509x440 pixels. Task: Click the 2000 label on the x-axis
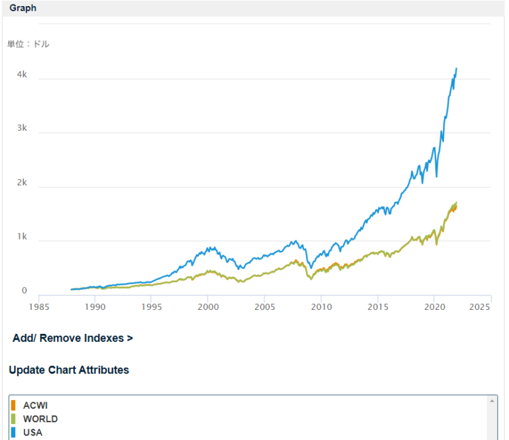pos(208,307)
